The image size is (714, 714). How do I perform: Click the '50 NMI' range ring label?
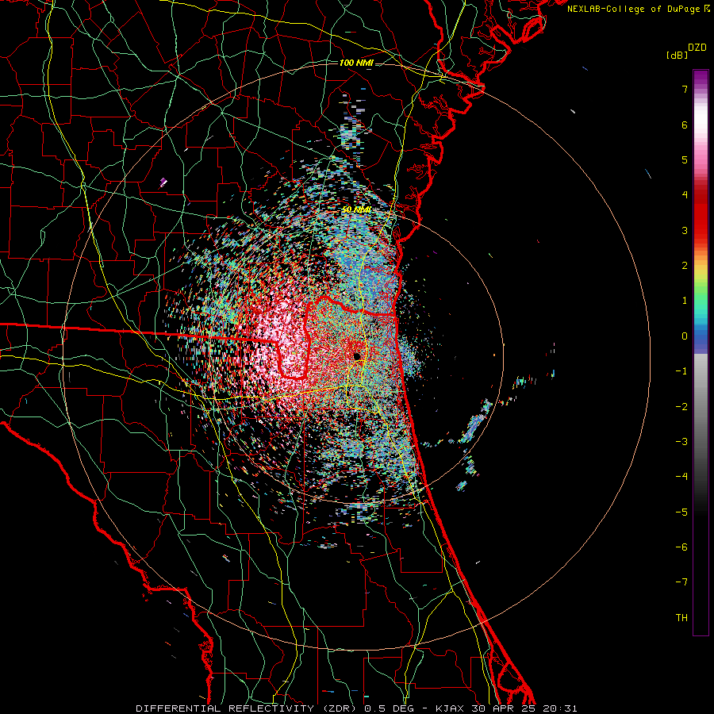coord(356,209)
